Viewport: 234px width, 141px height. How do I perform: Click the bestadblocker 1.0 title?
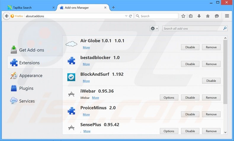pyautogui.click(x=100, y=58)
